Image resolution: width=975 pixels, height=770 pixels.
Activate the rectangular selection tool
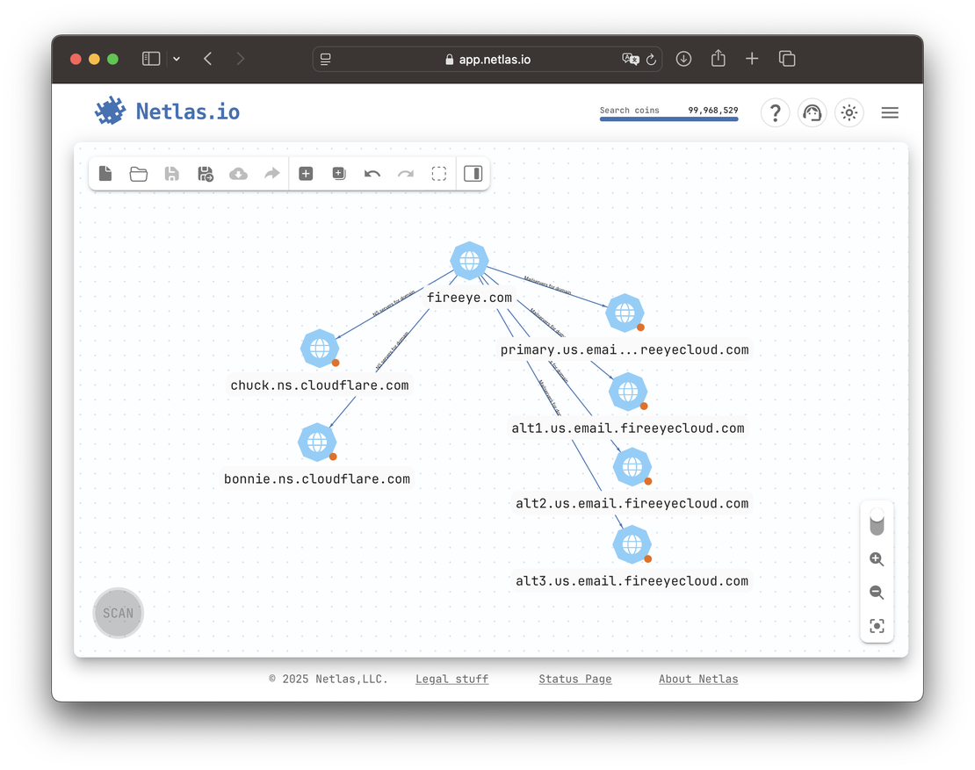[x=438, y=173]
